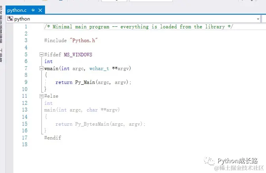
Task: Collapse the wmain function block
Action: [x=41, y=68]
